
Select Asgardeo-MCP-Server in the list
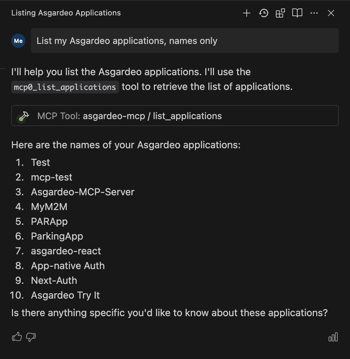(83, 192)
